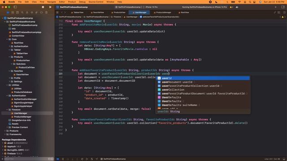This screenshot has width=287, height=161.
Task: Open the Apple menu
Action: [x=4, y=2]
